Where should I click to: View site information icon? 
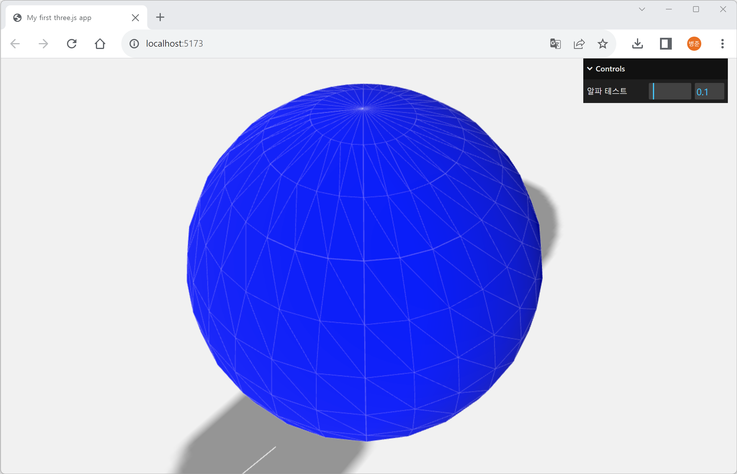click(134, 44)
